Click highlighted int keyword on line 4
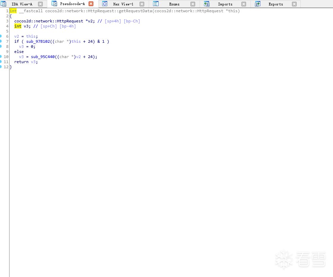The height and width of the screenshot is (277, 333). coord(18,26)
